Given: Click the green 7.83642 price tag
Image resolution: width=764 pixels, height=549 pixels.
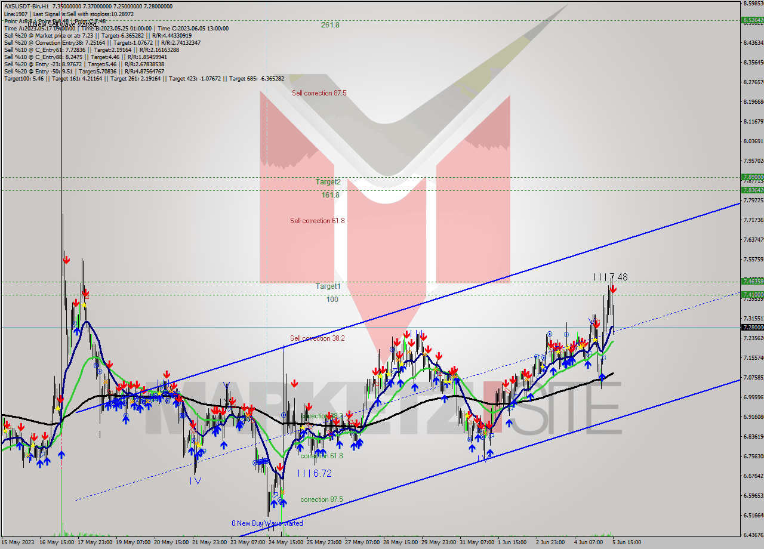Looking at the screenshot, I should point(752,190).
